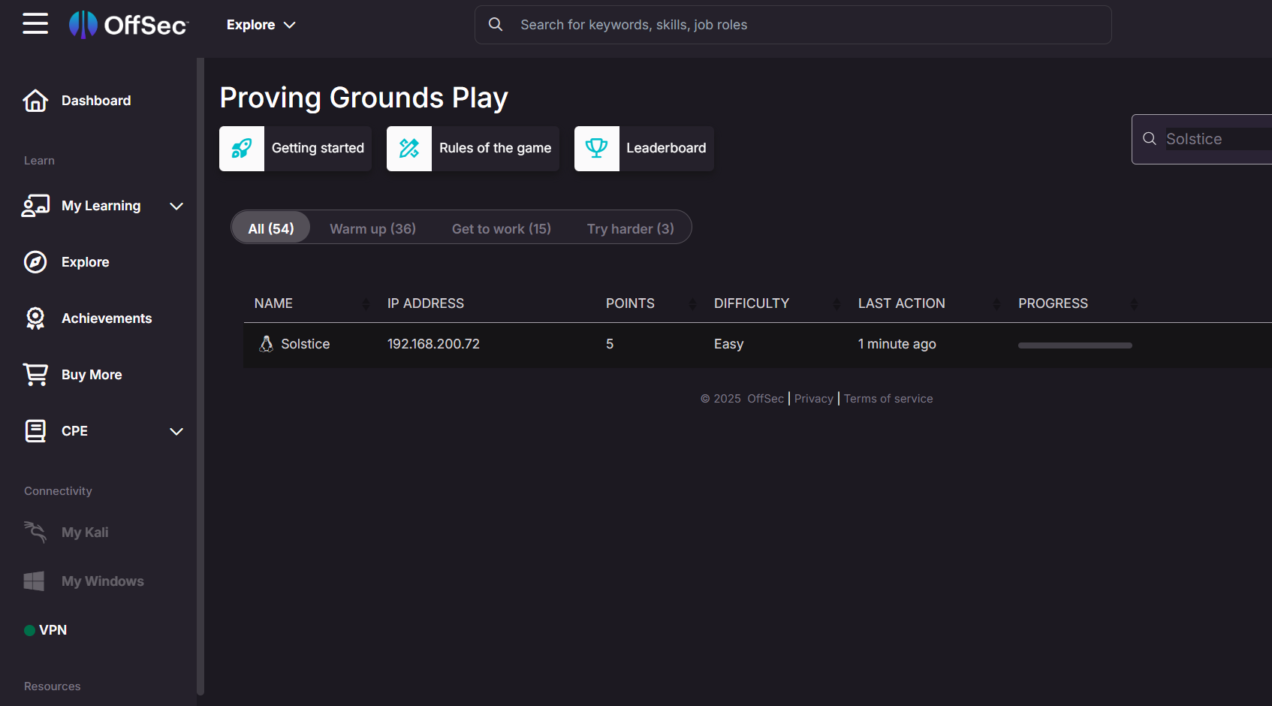The width and height of the screenshot is (1272, 706).
Task: Click the My Kali dragon icon
Action: (x=35, y=533)
